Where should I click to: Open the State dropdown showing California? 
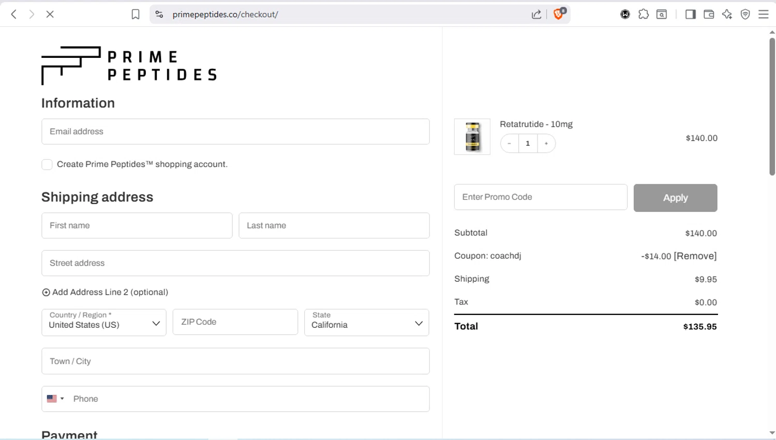coord(367,323)
